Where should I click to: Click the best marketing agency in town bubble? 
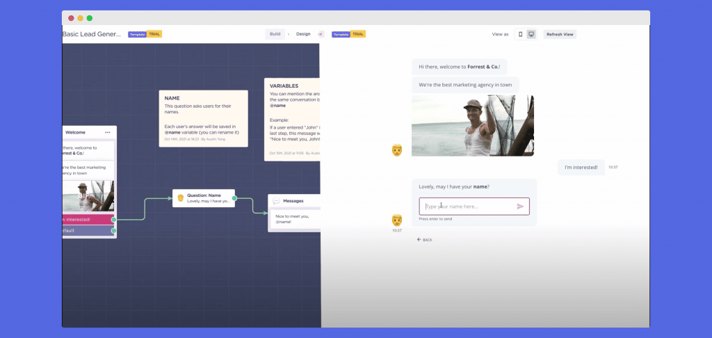point(465,85)
